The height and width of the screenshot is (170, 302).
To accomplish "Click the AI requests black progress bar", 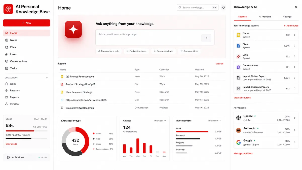I will (x=26, y=139).
